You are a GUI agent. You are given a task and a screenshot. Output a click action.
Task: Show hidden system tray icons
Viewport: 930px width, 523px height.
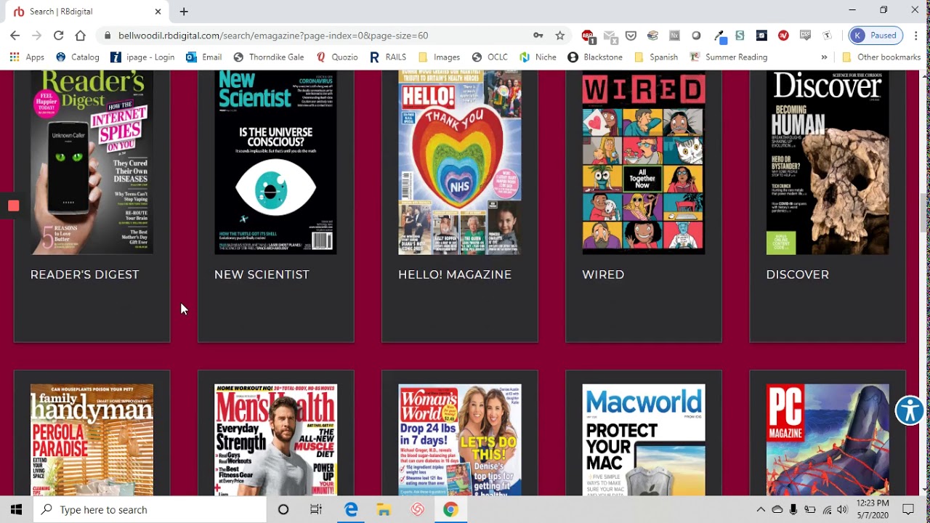(761, 510)
